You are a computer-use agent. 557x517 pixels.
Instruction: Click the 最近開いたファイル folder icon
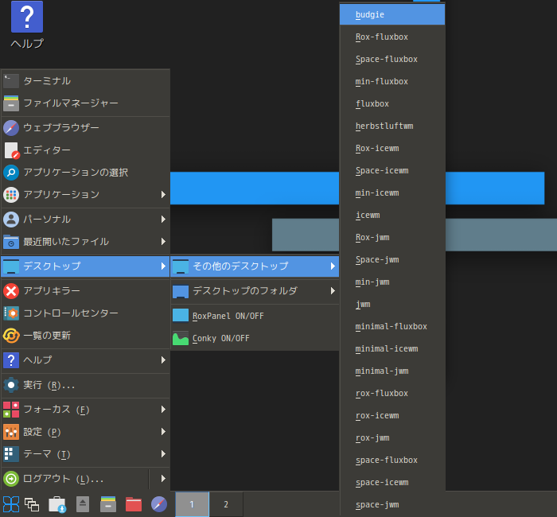11,242
